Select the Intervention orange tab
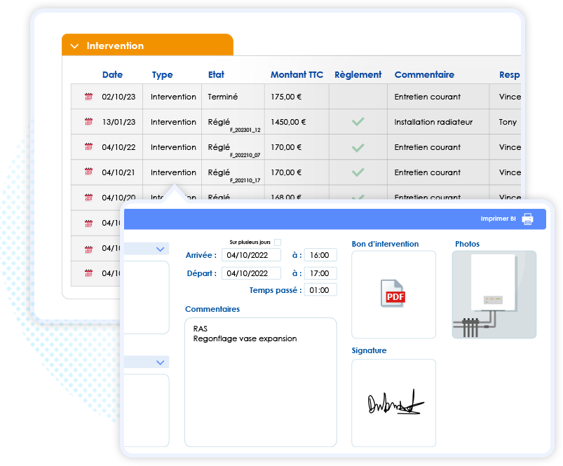 coord(147,45)
